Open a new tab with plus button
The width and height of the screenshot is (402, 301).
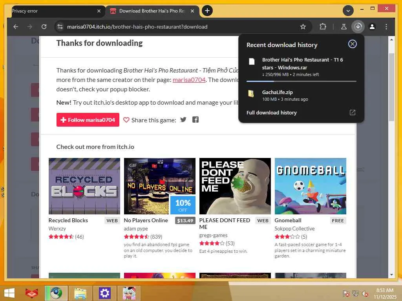207,11
